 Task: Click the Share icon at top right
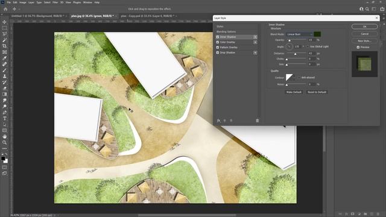382,9
